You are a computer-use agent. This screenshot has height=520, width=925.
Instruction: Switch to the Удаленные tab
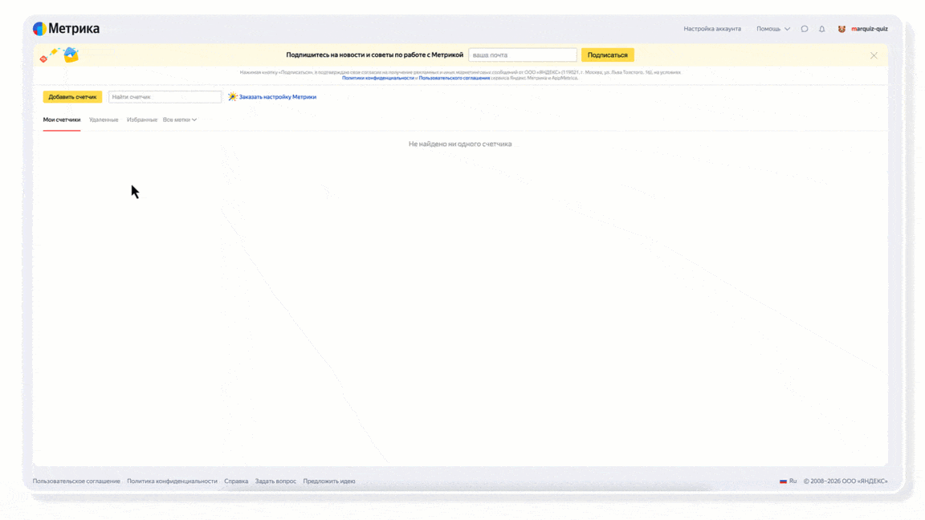point(104,120)
